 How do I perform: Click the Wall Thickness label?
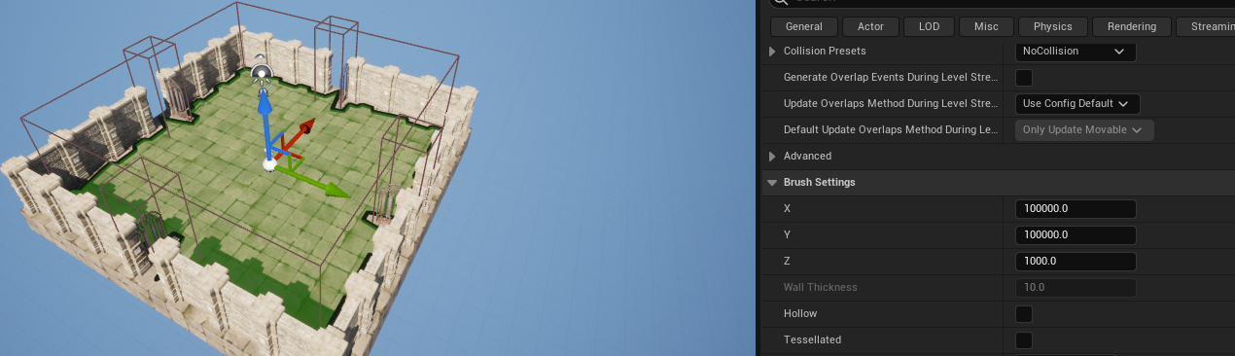click(x=820, y=287)
